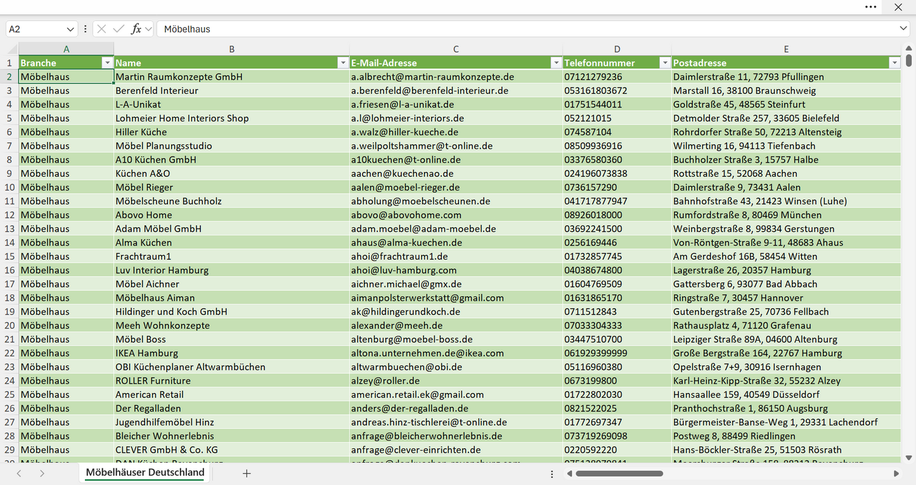Select cell aachen@kuechenao.de
This screenshot has width=916, height=485.
point(456,173)
